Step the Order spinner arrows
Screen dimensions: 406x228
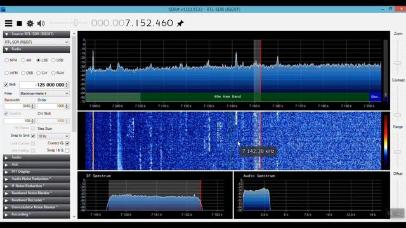point(67,106)
